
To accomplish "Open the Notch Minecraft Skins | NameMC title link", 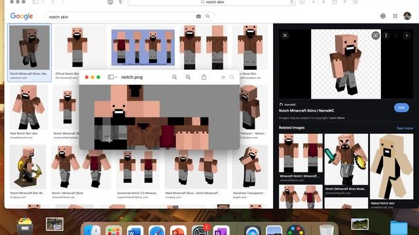I will coord(306,110).
